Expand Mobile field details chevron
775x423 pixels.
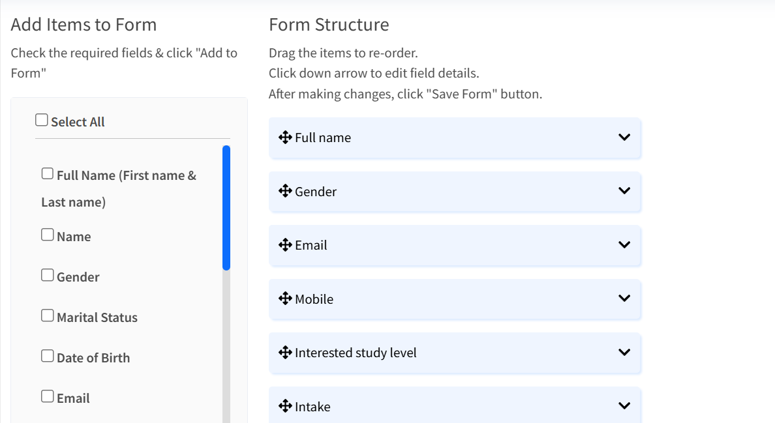click(x=624, y=299)
